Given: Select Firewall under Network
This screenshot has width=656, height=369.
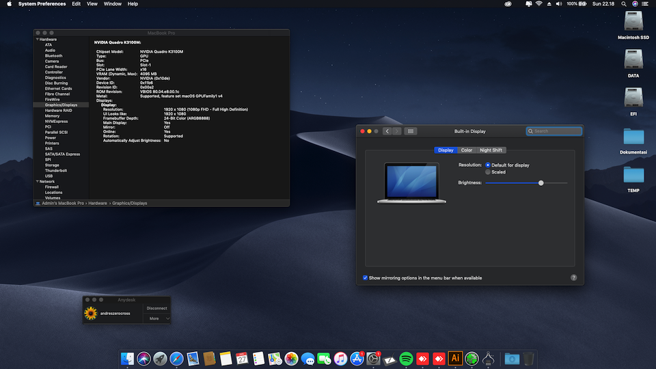Looking at the screenshot, I should click(52, 187).
